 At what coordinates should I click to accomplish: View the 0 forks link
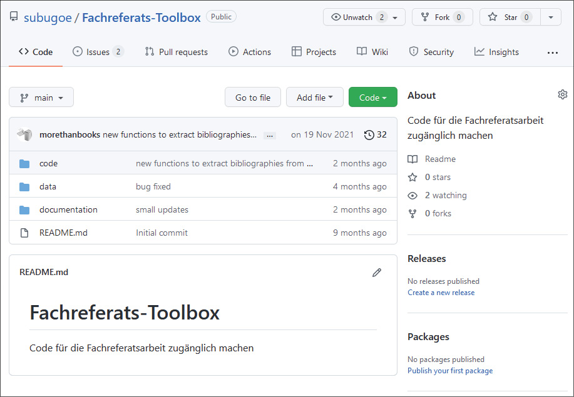430,213
